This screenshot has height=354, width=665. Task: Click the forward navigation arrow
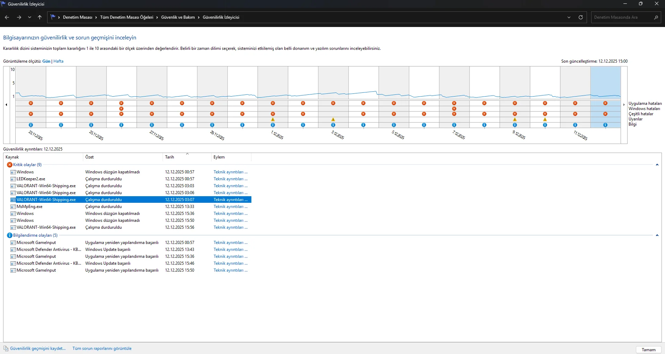tap(19, 17)
